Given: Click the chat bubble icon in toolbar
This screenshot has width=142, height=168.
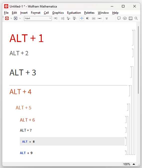Looking at the screenshot, I should [119, 18].
